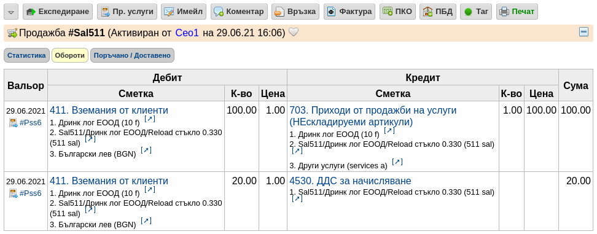Image resolution: width=597 pixels, height=234 pixels.
Task: Click the Дебит header cell
Action: click(x=168, y=77)
